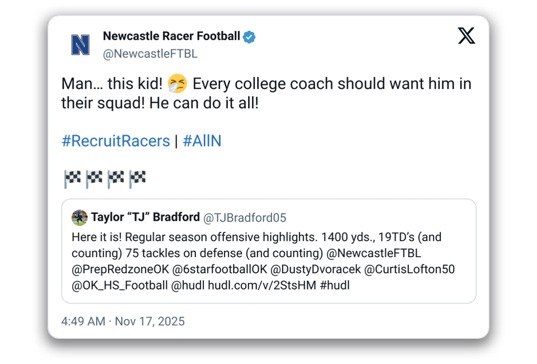Viewport: 537px width, 364px height.
Task: Open the #AllN hashtag
Action: [202, 141]
